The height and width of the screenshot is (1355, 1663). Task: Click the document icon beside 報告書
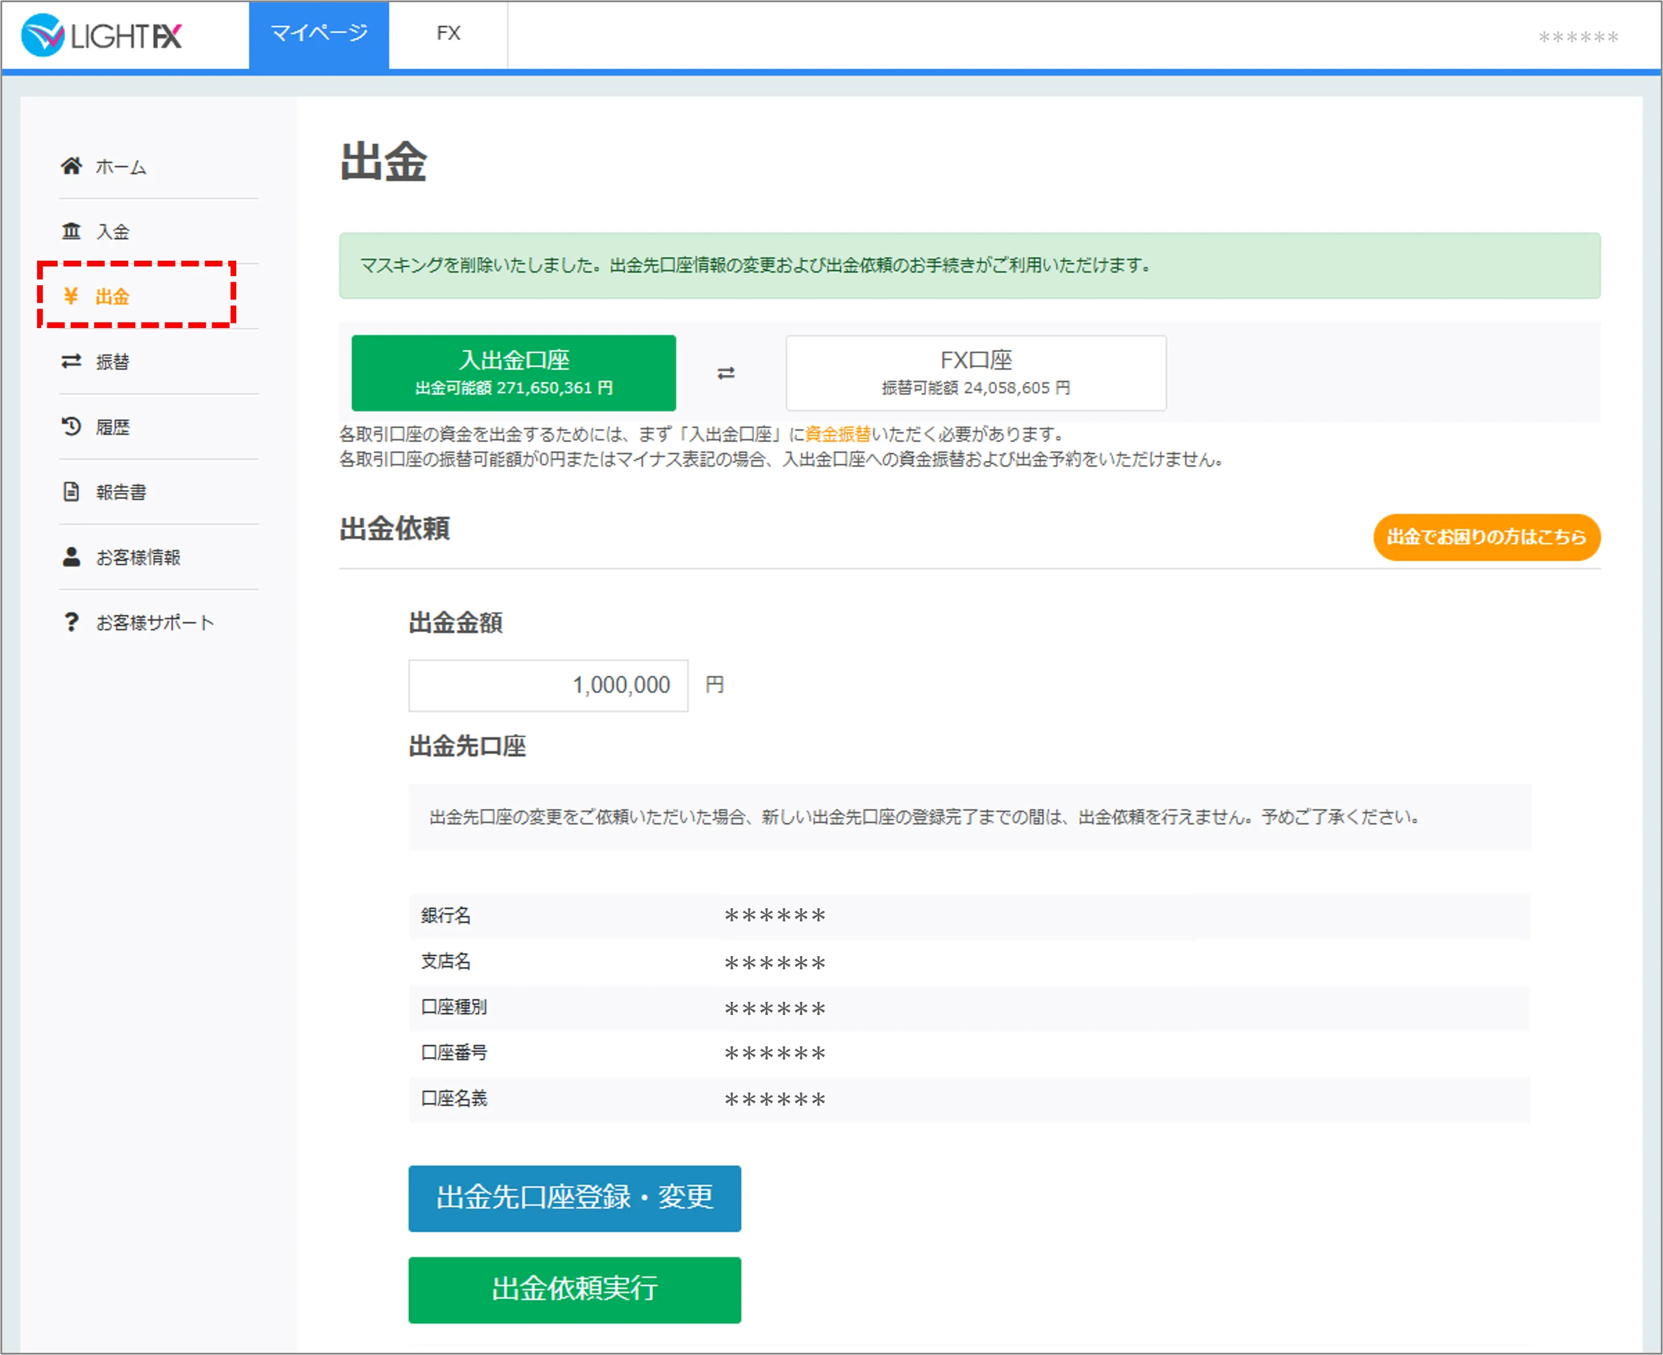(71, 491)
